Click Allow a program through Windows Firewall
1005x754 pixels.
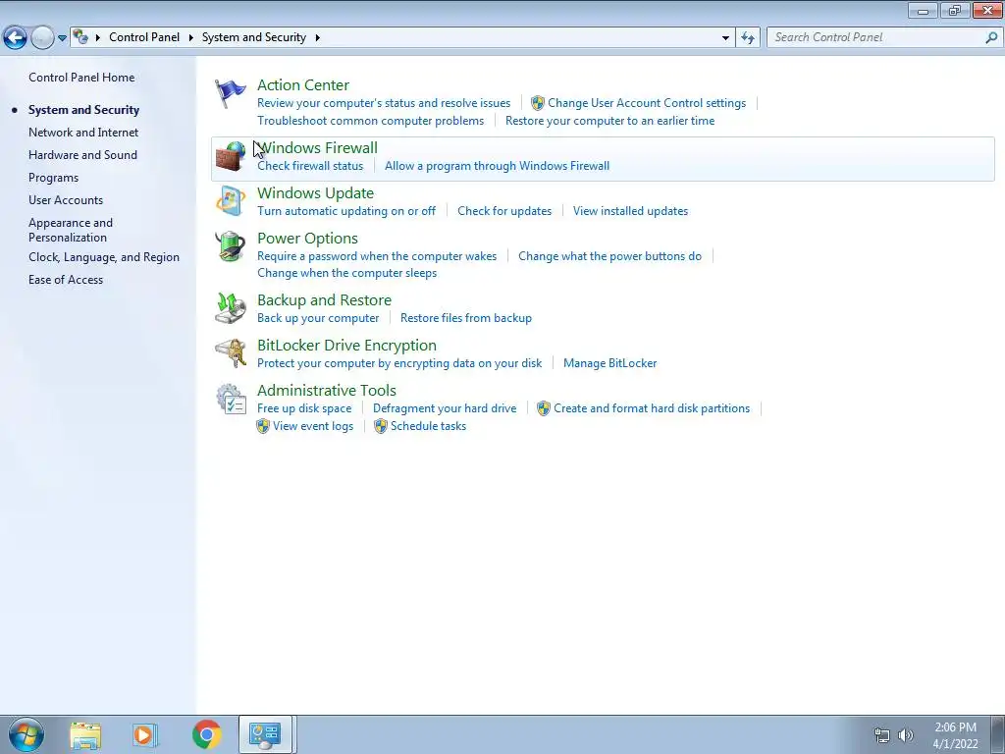[x=497, y=166]
